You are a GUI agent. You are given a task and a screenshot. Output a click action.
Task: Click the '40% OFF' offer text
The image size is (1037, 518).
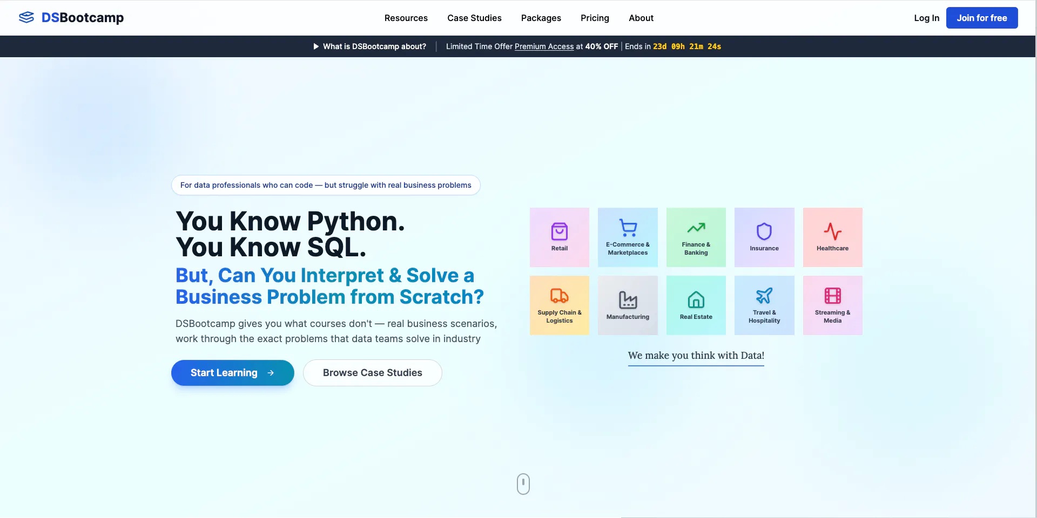(x=602, y=46)
